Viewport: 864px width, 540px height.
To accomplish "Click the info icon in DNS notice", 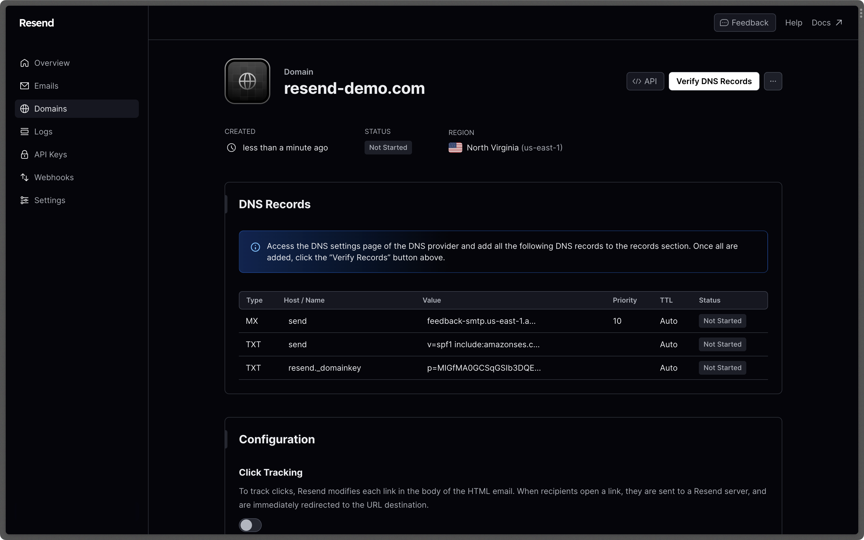I will pyautogui.click(x=255, y=247).
